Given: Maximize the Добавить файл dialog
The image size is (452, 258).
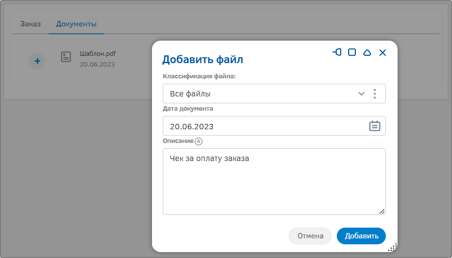Looking at the screenshot, I should click(x=352, y=52).
